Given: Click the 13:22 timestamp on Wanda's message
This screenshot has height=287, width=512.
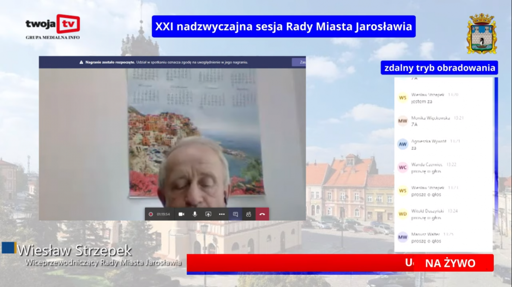Looking at the screenshot, I should click(451, 164).
